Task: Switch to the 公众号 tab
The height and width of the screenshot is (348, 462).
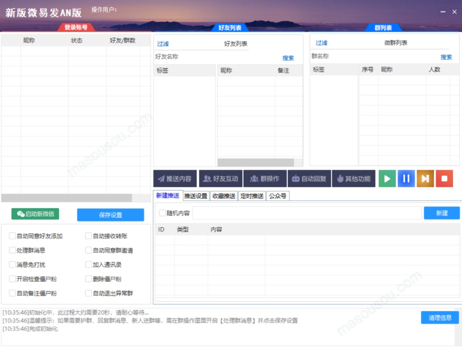Action: coord(278,196)
